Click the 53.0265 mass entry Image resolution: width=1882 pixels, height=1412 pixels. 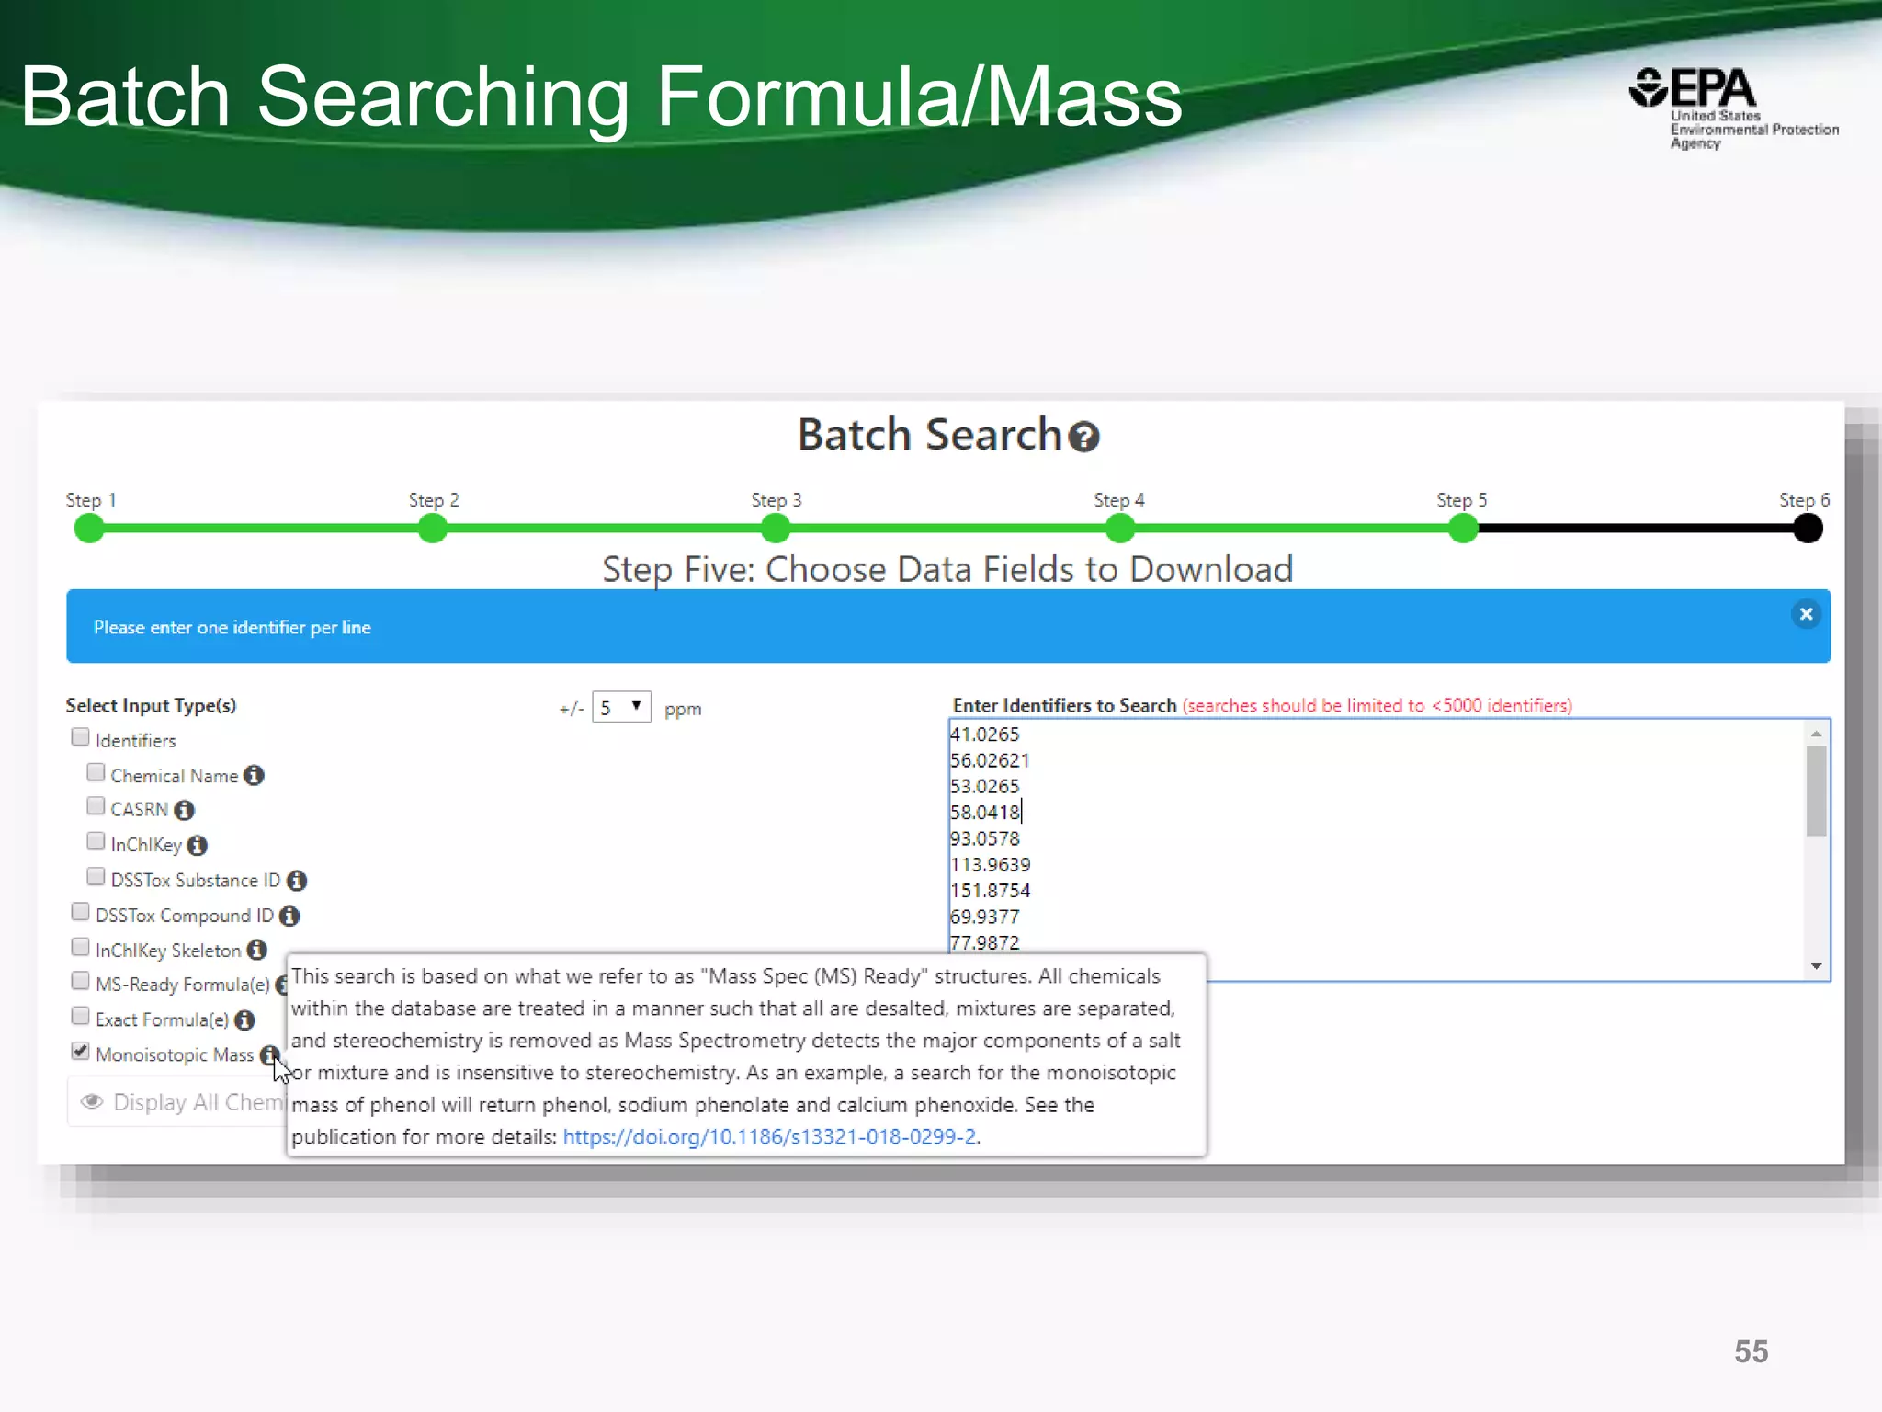pyautogui.click(x=985, y=787)
